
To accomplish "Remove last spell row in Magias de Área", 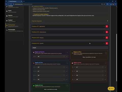I will click(x=67, y=79).
